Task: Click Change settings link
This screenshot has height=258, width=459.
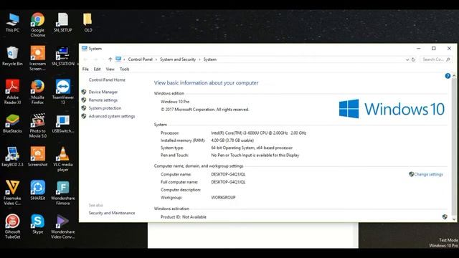Action: click(429, 174)
